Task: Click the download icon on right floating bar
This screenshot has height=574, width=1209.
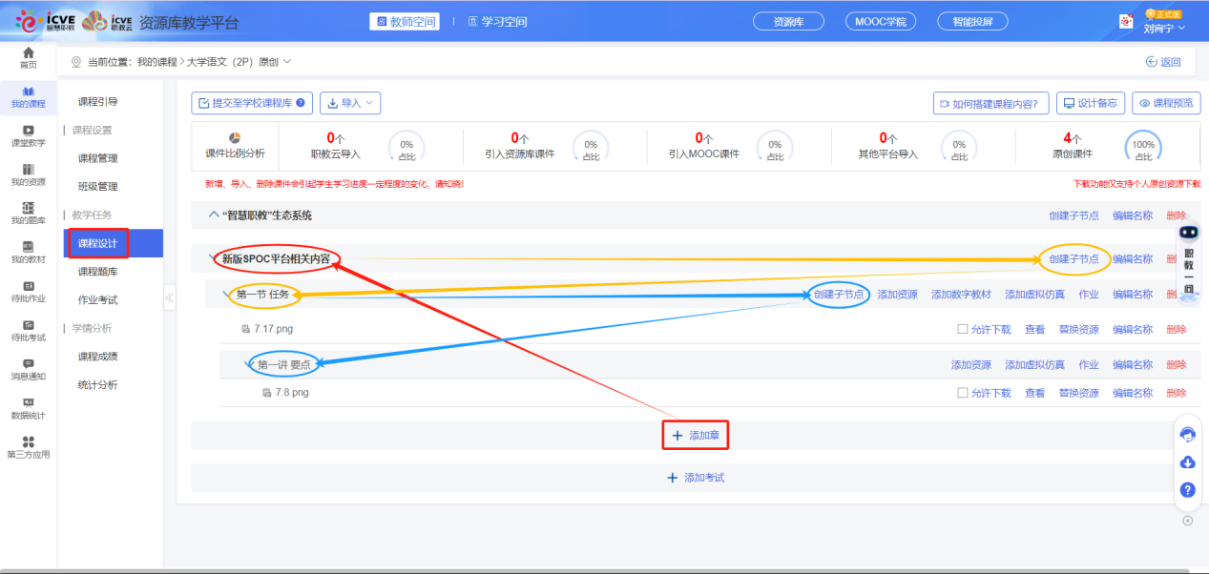Action: tap(1188, 462)
